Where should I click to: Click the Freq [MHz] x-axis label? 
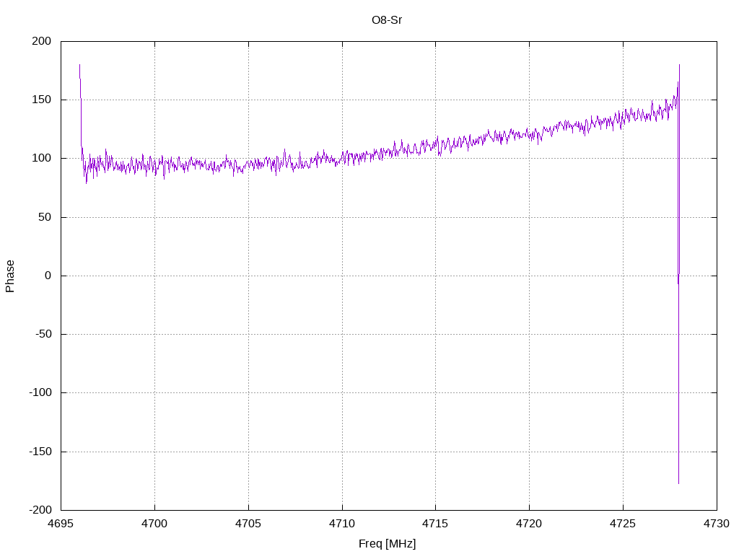point(387,544)
